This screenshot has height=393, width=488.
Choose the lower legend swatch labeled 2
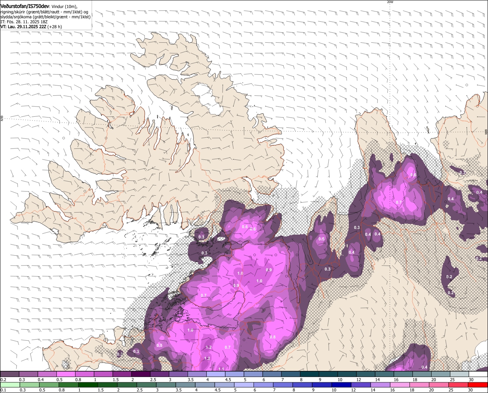(x=127, y=385)
